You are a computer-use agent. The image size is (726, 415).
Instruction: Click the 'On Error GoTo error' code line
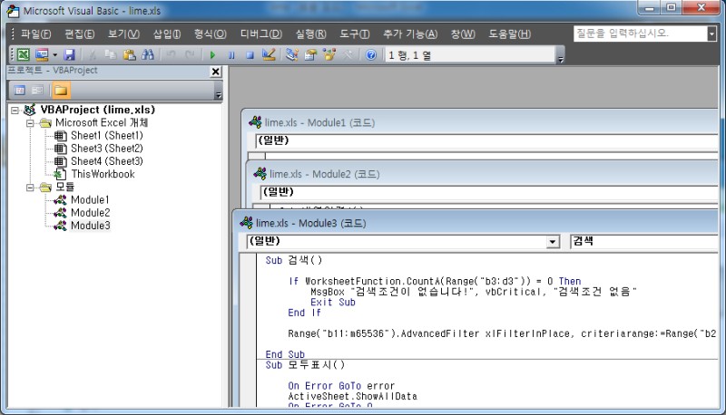pyautogui.click(x=341, y=386)
